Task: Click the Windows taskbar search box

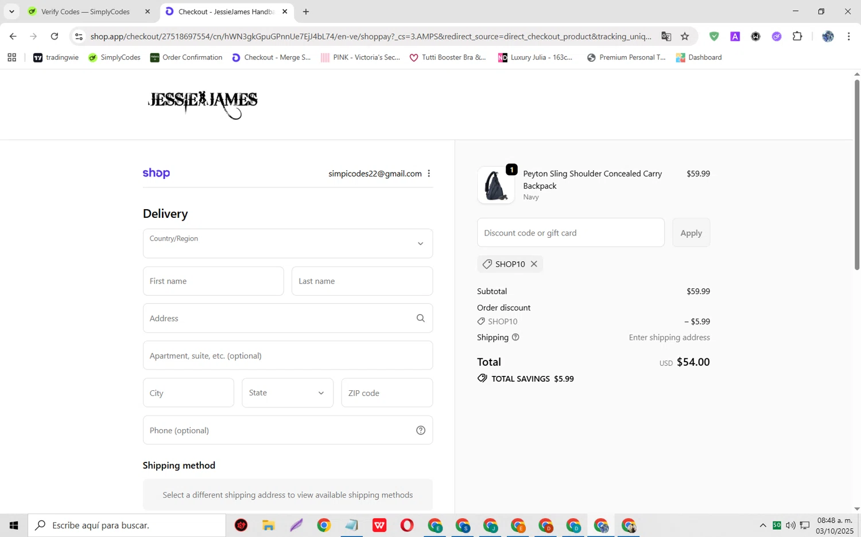Action: coord(127,525)
